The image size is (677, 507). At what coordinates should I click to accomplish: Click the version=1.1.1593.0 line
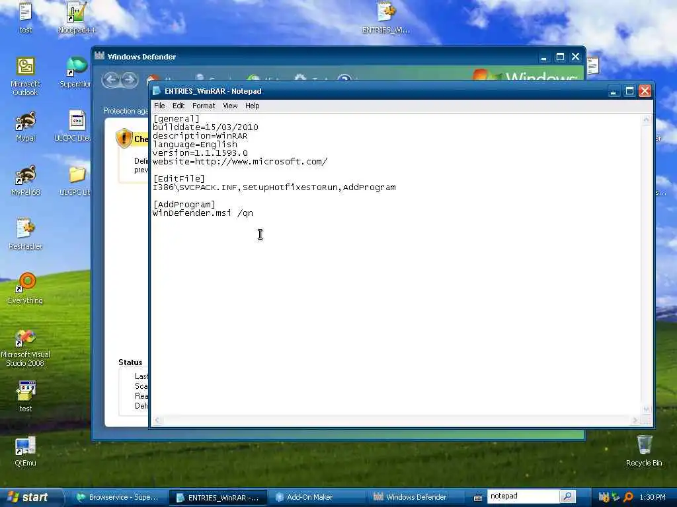200,153
